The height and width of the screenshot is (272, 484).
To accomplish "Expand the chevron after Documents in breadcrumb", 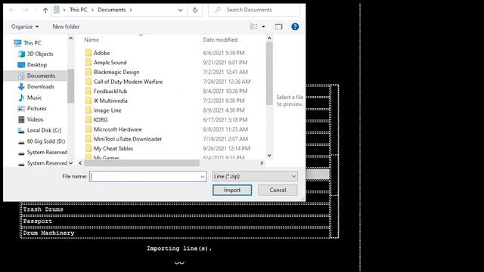I will [x=131, y=10].
